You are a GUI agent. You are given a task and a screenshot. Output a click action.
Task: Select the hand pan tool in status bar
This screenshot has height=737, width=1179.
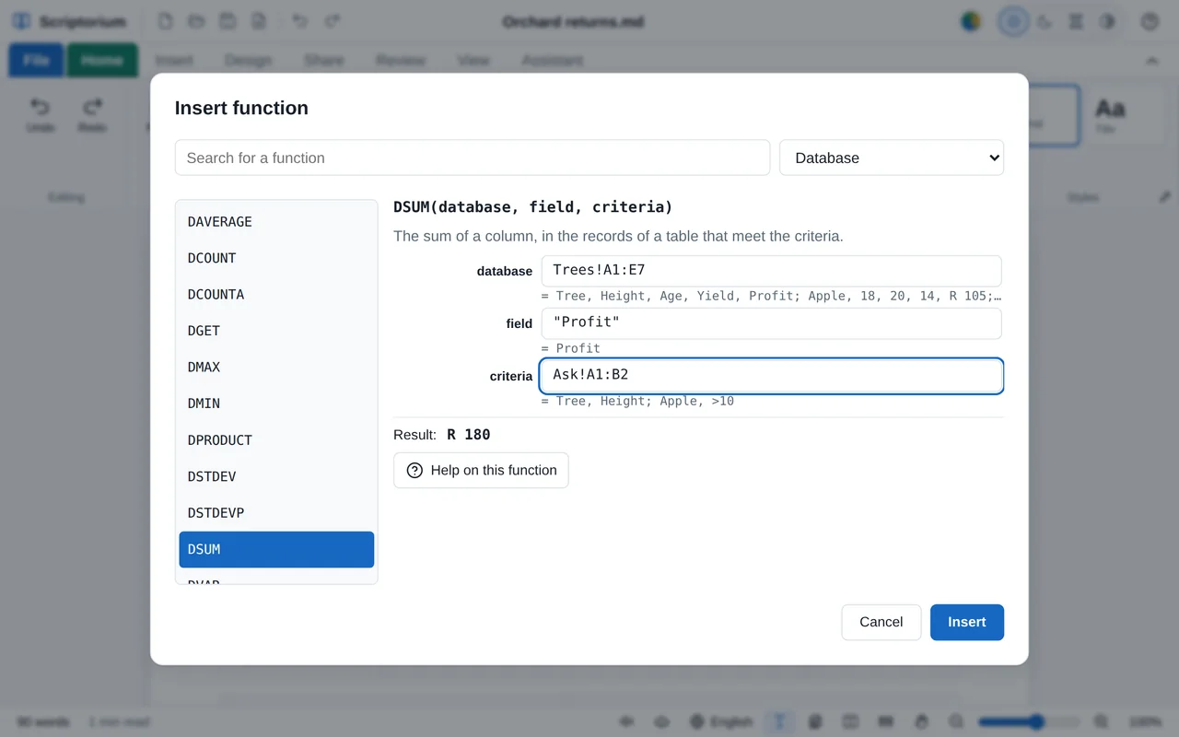[922, 721]
